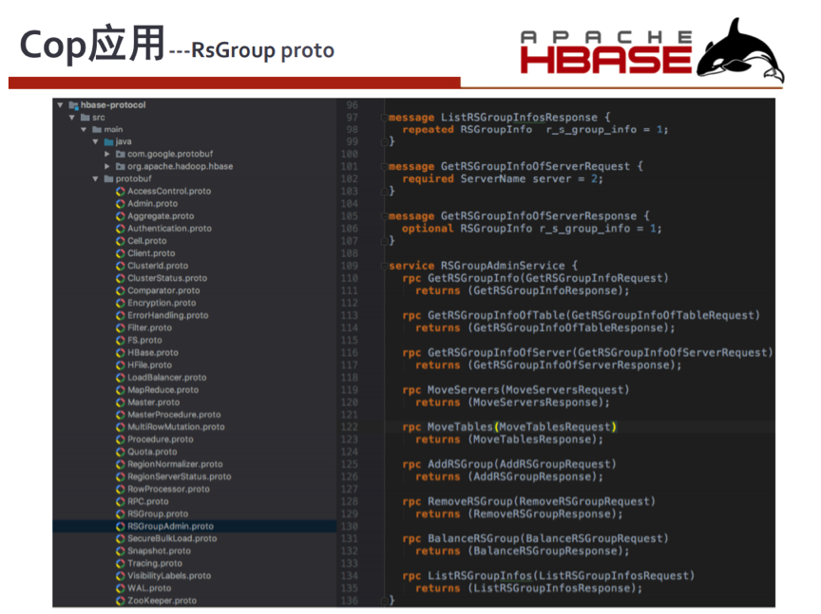Viewport: 821px width, 614px height.
Task: Click the AccessControl.proto file icon
Action: [x=121, y=191]
